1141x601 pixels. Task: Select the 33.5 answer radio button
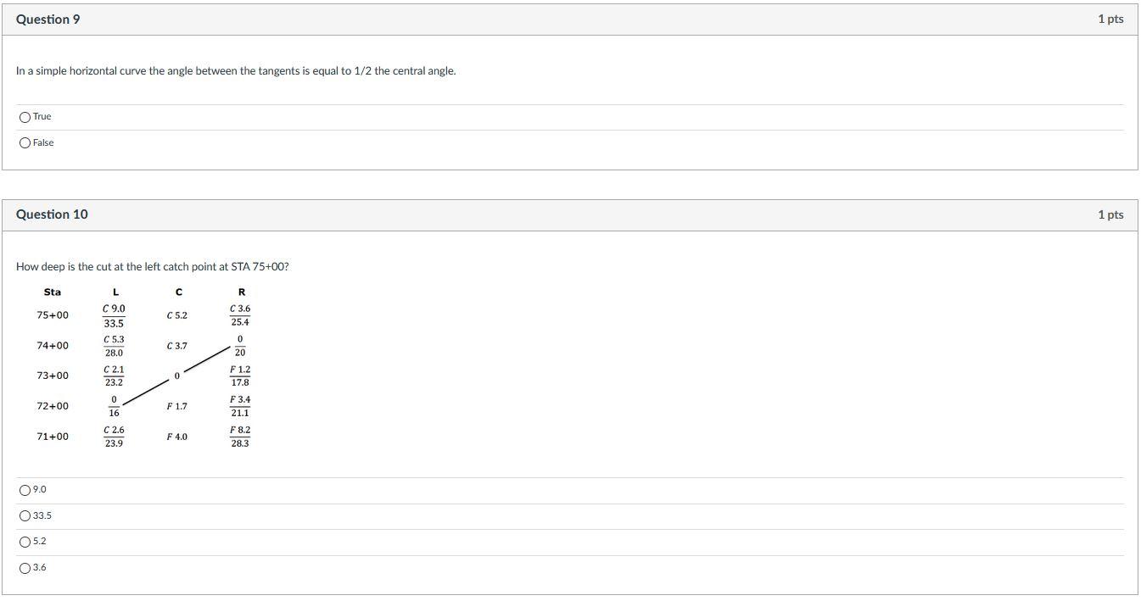(x=25, y=516)
